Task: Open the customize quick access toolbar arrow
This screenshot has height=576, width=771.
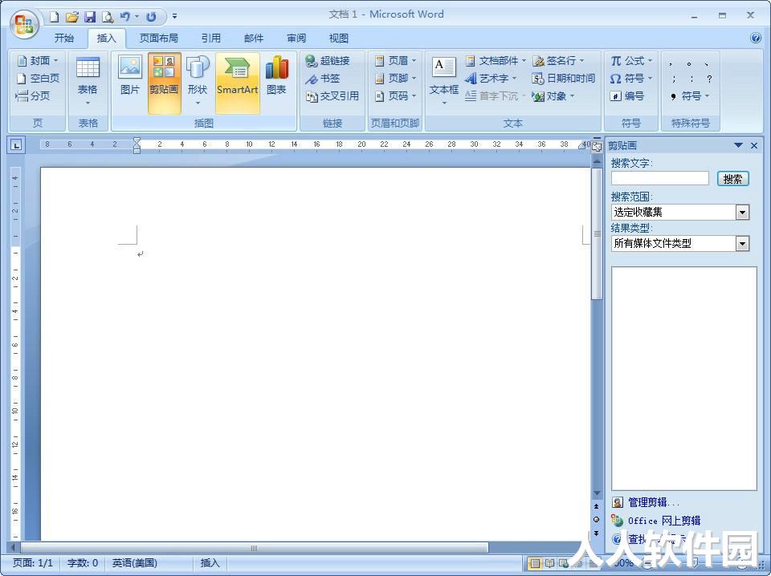Action: pyautogui.click(x=174, y=17)
